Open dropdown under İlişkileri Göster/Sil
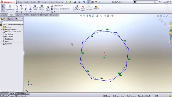The image size is (172, 97). (77, 12)
